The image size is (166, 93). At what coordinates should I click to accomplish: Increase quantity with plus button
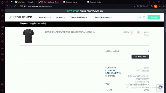(x=138, y=32)
